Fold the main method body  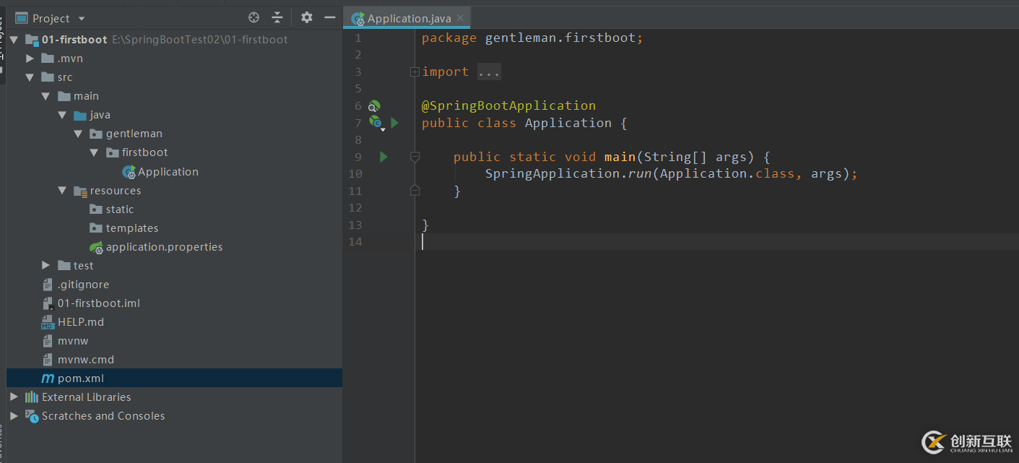click(x=415, y=157)
